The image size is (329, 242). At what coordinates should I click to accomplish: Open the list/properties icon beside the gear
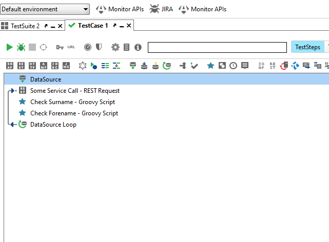tap(127, 47)
